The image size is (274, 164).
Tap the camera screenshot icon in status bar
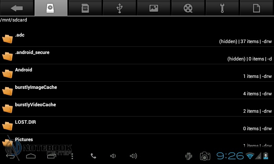205,156
